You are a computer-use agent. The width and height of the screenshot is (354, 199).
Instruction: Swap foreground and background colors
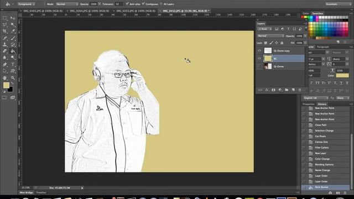point(12,83)
